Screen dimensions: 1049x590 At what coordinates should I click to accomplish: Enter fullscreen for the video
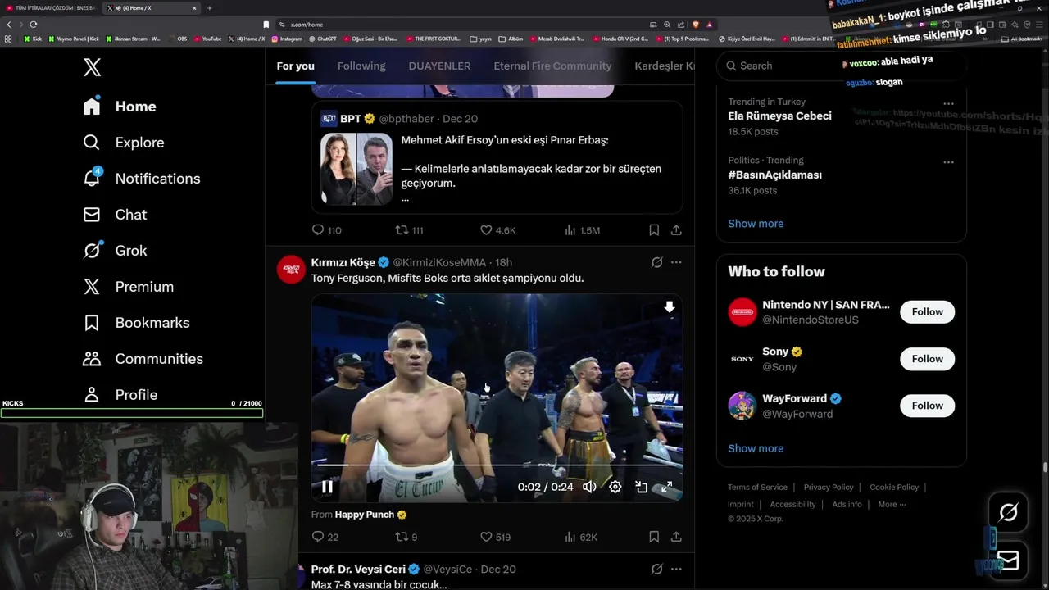[x=667, y=487]
